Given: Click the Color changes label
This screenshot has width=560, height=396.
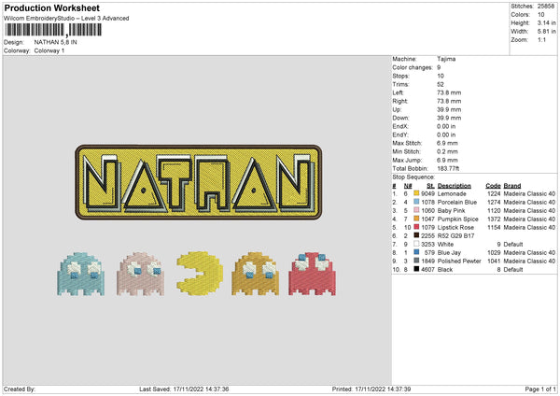Looking at the screenshot, I should pyautogui.click(x=413, y=67).
